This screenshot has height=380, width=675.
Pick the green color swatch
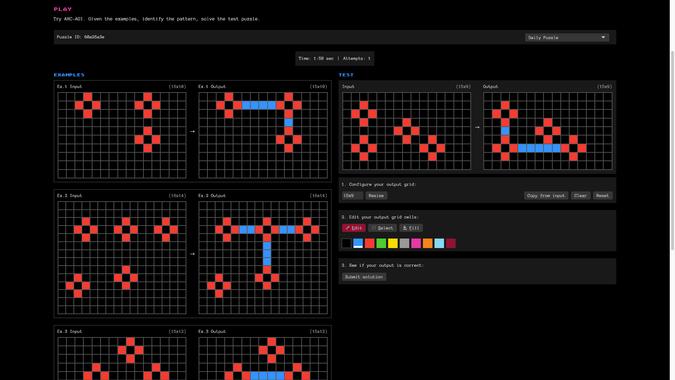[381, 243]
